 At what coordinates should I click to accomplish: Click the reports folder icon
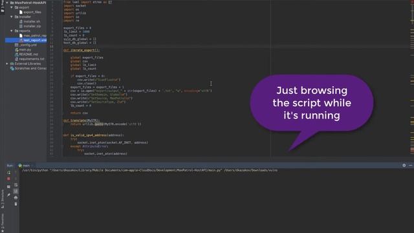coord(17,31)
